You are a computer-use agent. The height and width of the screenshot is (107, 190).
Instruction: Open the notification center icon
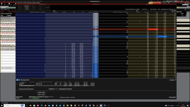point(188,106)
